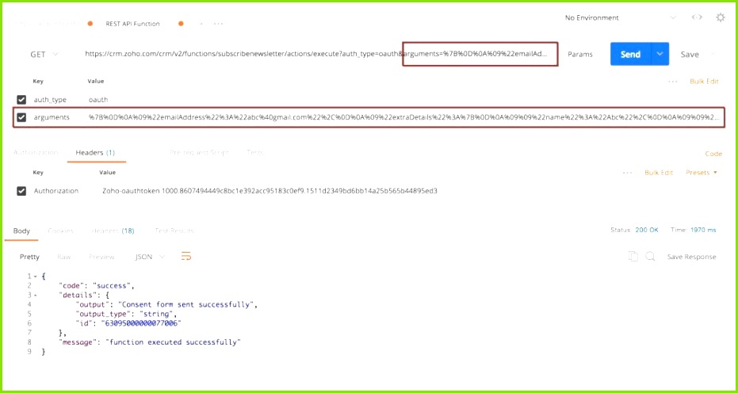This screenshot has height=393, width=738.
Task: Open the response Cookies tab
Action: (x=61, y=231)
